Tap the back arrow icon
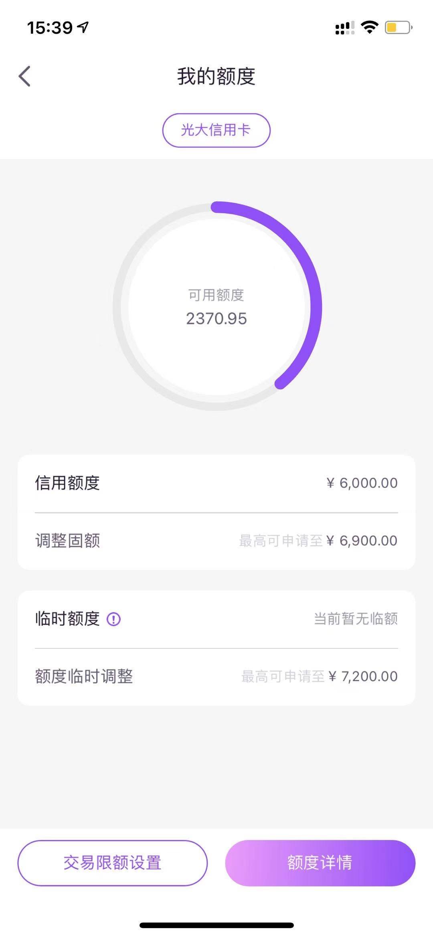 24,76
